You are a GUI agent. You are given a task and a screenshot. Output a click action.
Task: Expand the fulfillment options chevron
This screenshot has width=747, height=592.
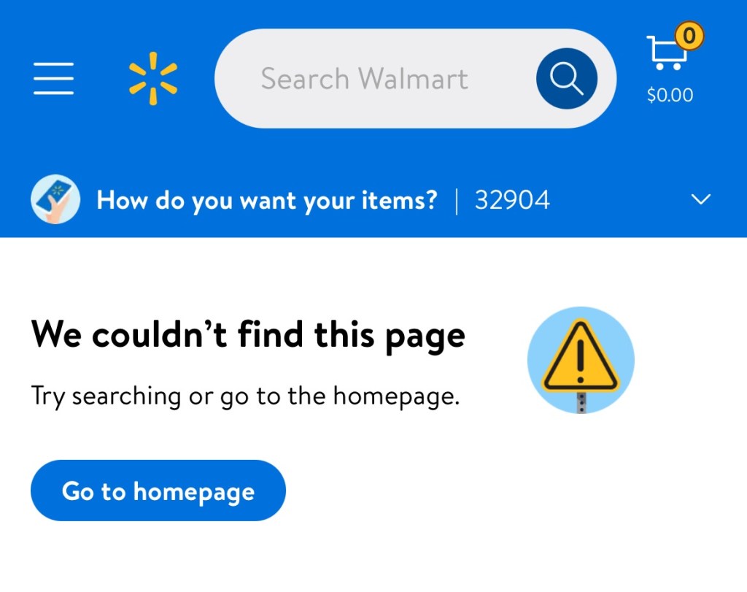[700, 199]
